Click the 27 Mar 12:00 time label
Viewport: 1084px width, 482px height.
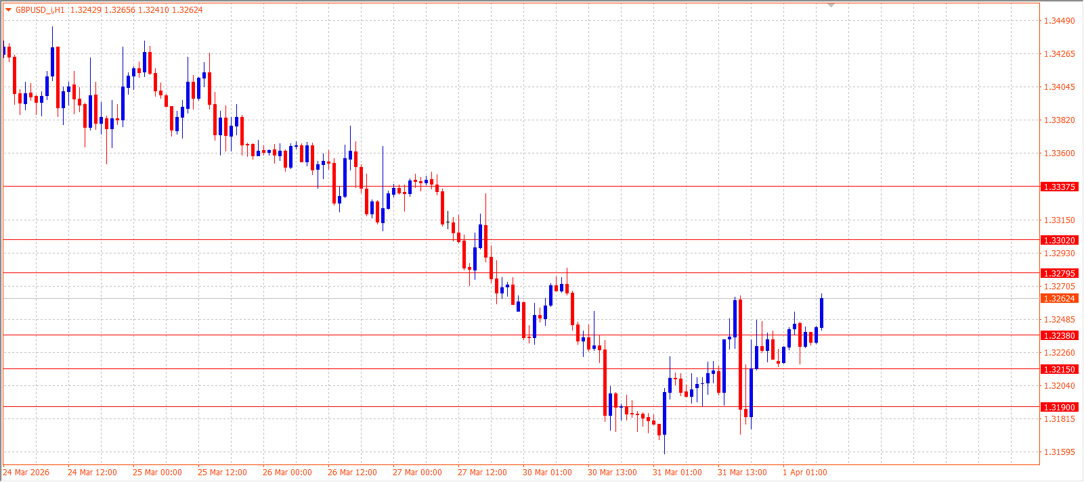(482, 473)
